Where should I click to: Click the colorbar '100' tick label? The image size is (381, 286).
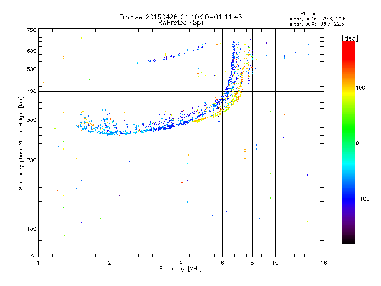click(x=361, y=88)
